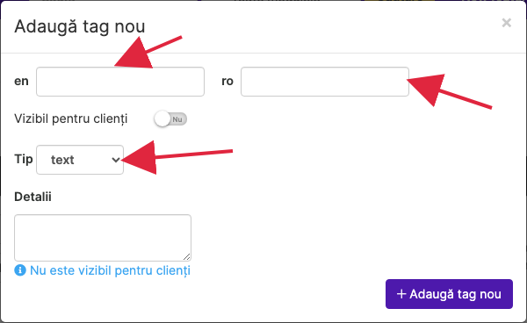Focus the en tag name field
527x323 pixels.
coord(120,82)
